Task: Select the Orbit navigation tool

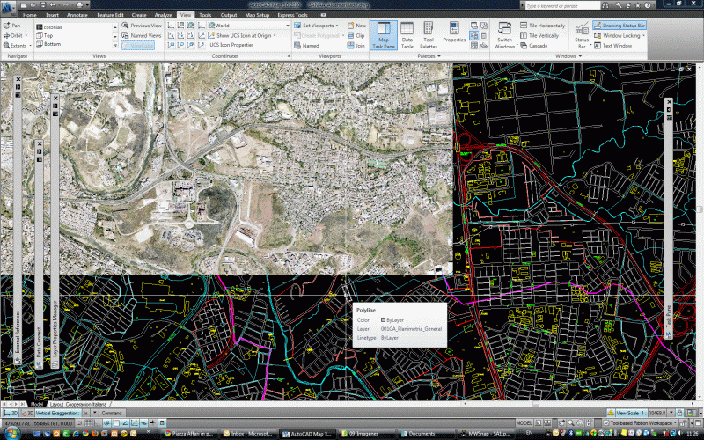Action: point(13,35)
